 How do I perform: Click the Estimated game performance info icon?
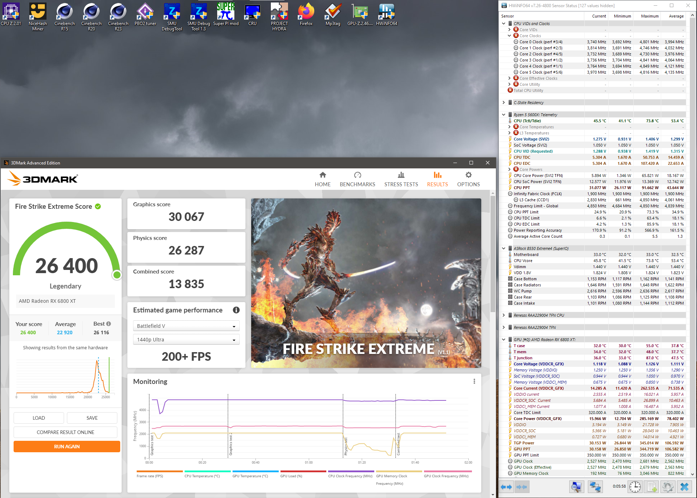[x=236, y=310]
